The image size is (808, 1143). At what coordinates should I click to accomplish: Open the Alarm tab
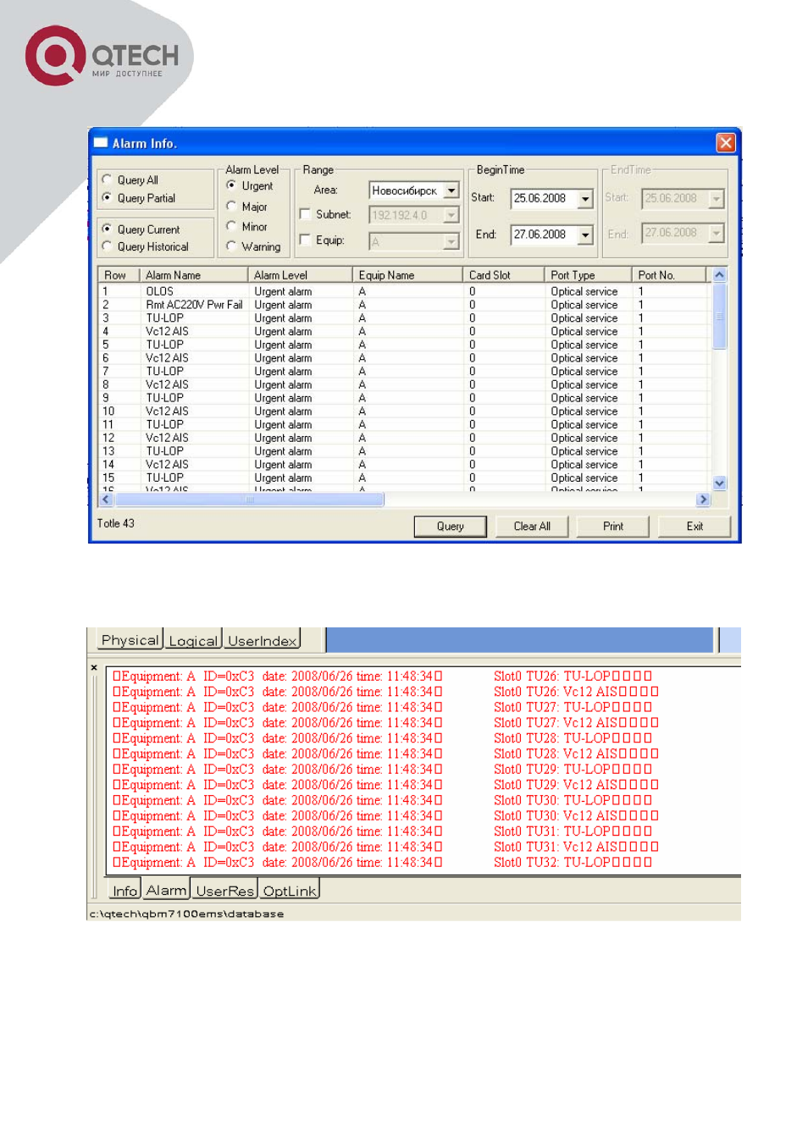click(166, 890)
